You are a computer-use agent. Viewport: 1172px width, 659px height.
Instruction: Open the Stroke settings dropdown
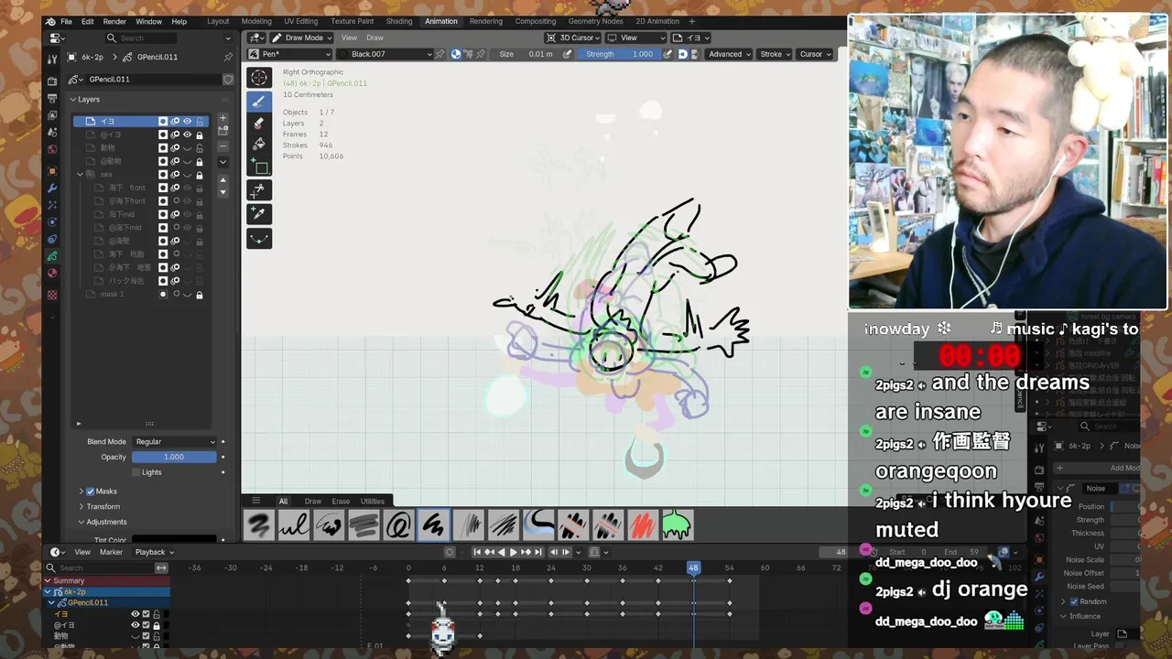[776, 54]
